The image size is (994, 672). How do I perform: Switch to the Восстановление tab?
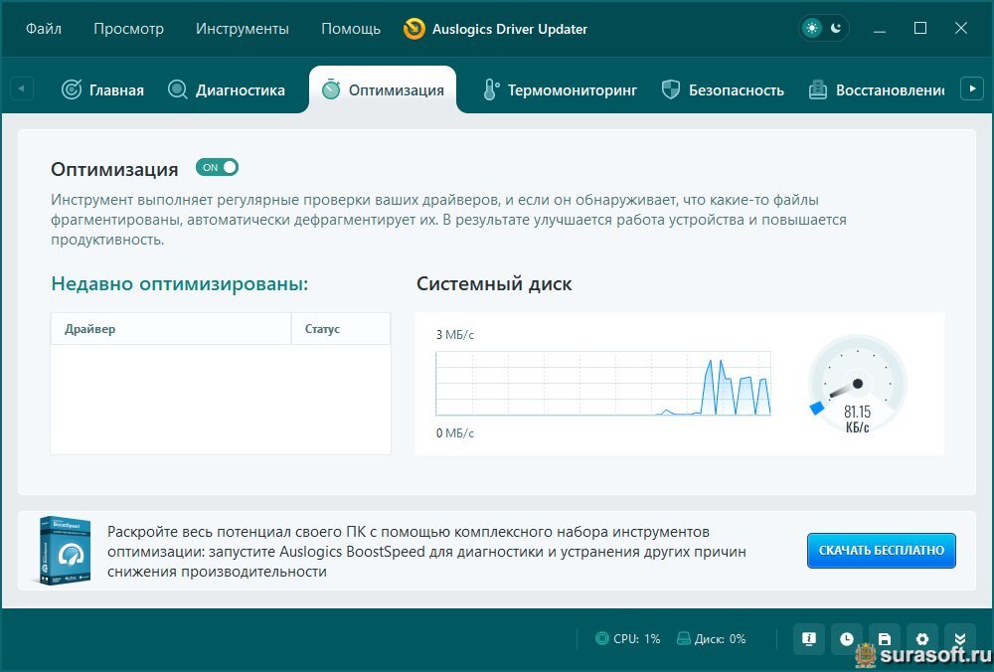pos(877,90)
